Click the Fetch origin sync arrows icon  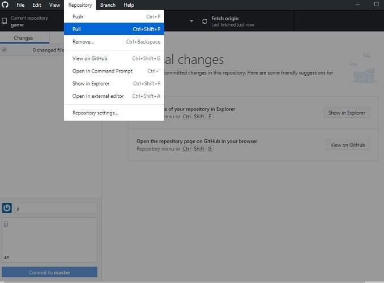[x=204, y=22]
